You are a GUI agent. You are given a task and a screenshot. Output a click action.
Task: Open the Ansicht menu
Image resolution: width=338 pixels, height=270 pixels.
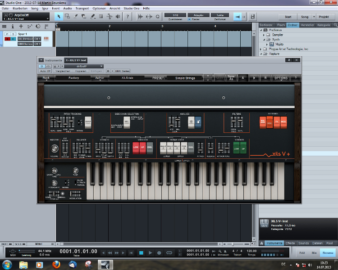point(114,8)
